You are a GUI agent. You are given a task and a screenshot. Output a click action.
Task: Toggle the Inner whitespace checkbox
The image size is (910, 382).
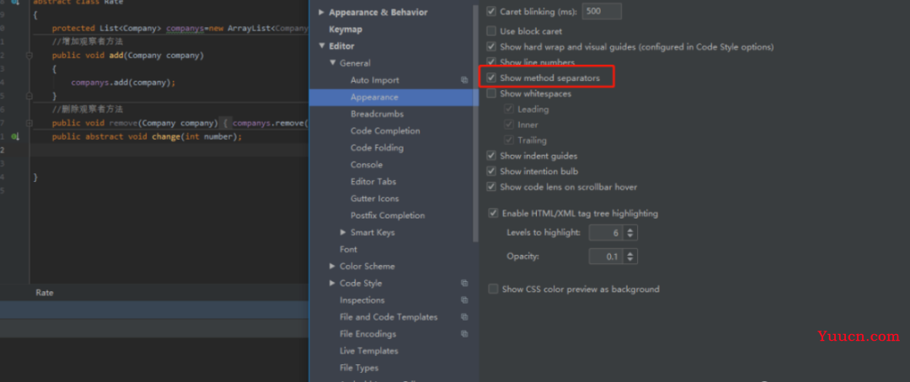(509, 125)
